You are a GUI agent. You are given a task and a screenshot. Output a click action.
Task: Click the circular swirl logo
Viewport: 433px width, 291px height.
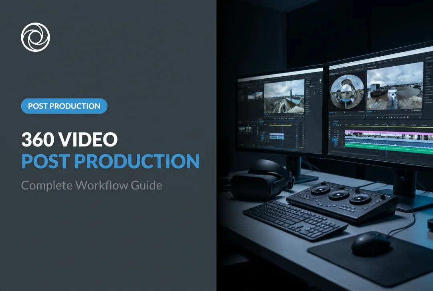coord(35,37)
